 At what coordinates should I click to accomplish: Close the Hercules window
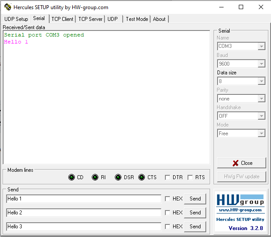point(261,7)
